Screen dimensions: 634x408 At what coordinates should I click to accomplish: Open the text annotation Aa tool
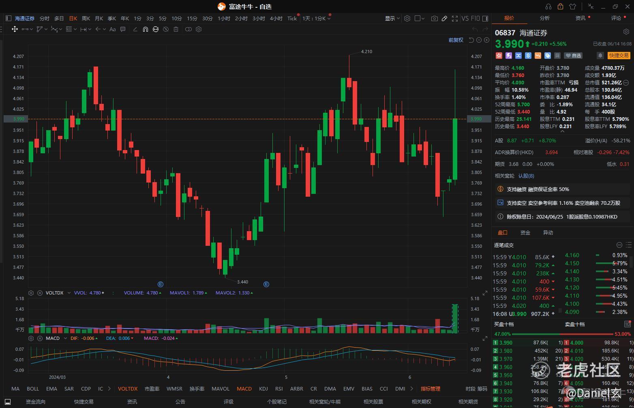point(113,29)
